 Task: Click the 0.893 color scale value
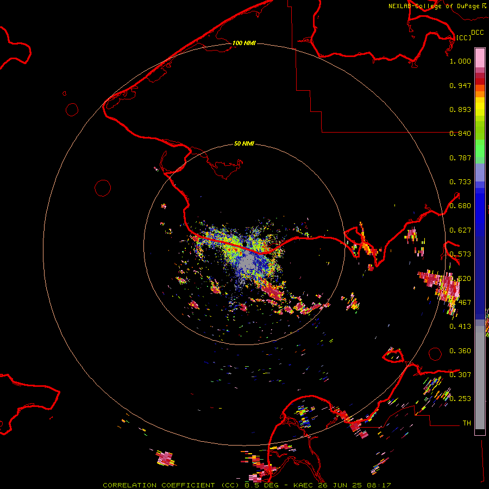(x=460, y=109)
